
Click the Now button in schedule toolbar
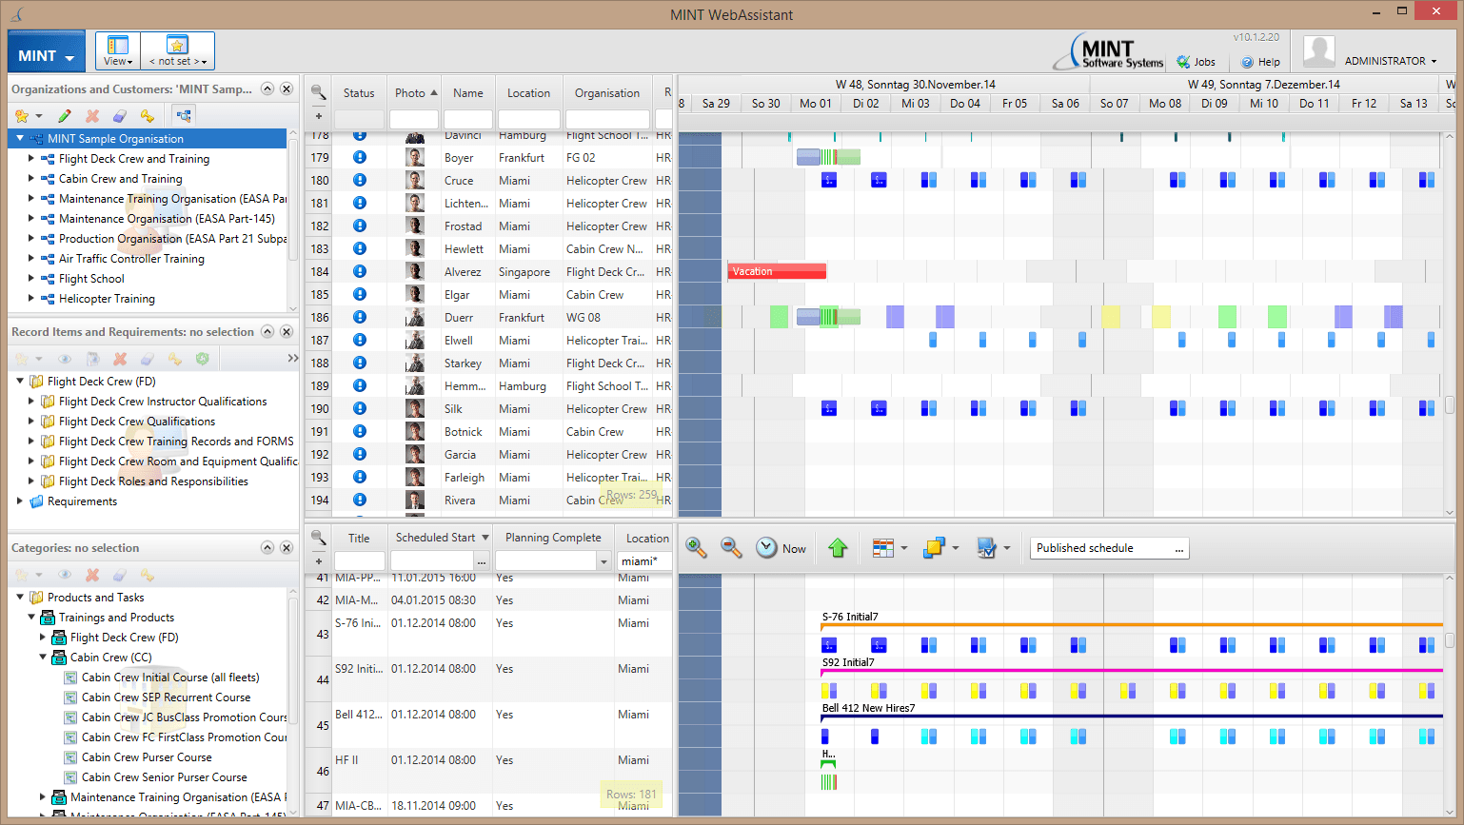[781, 548]
